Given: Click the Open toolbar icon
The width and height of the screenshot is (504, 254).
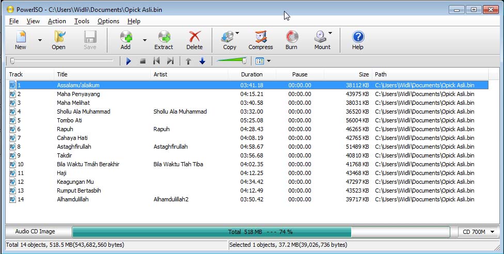Looking at the screenshot, I should (60, 37).
